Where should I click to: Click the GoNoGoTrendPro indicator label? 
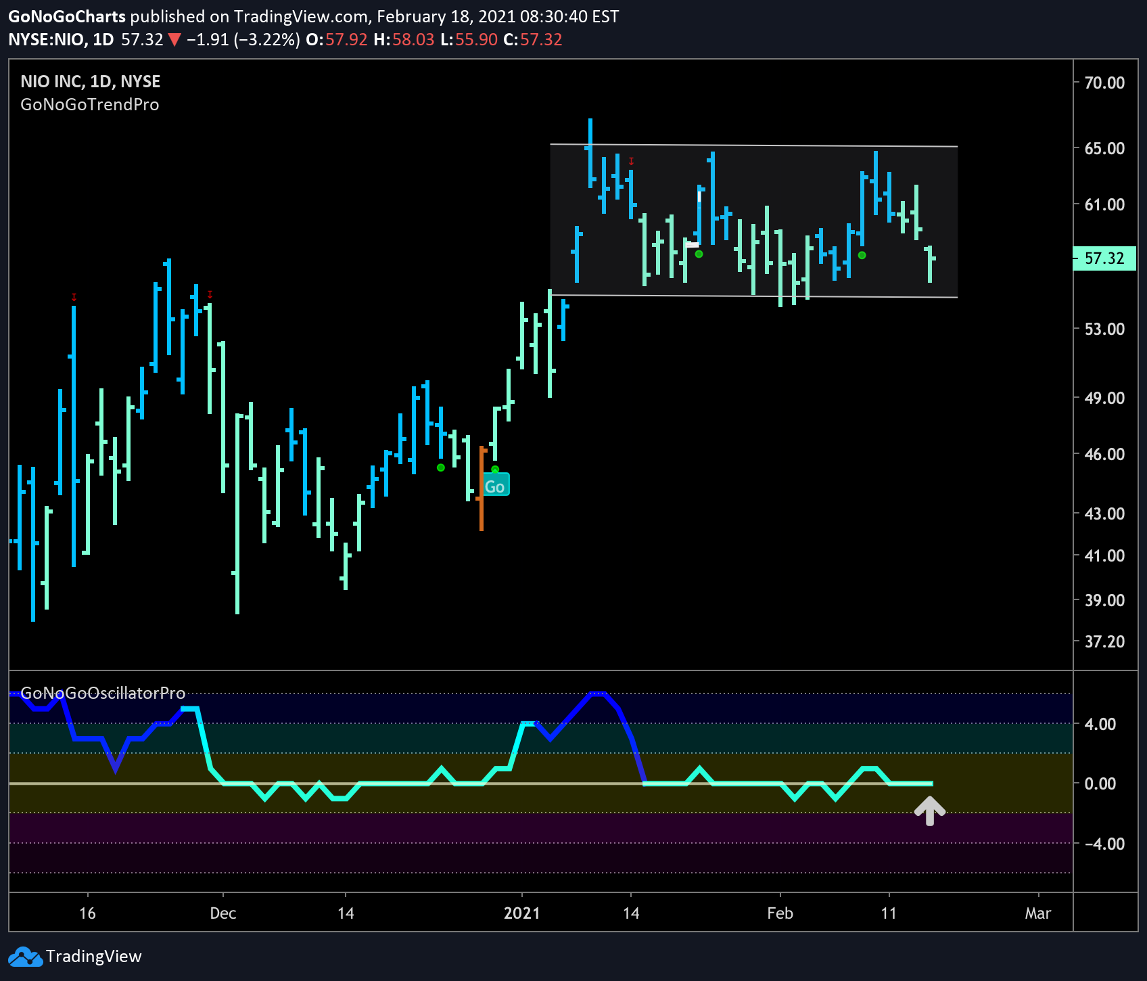tap(90, 105)
